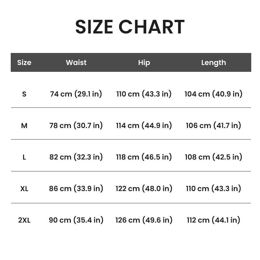Select the 86 cm waist value
The height and width of the screenshot is (260, 260).
(76, 188)
